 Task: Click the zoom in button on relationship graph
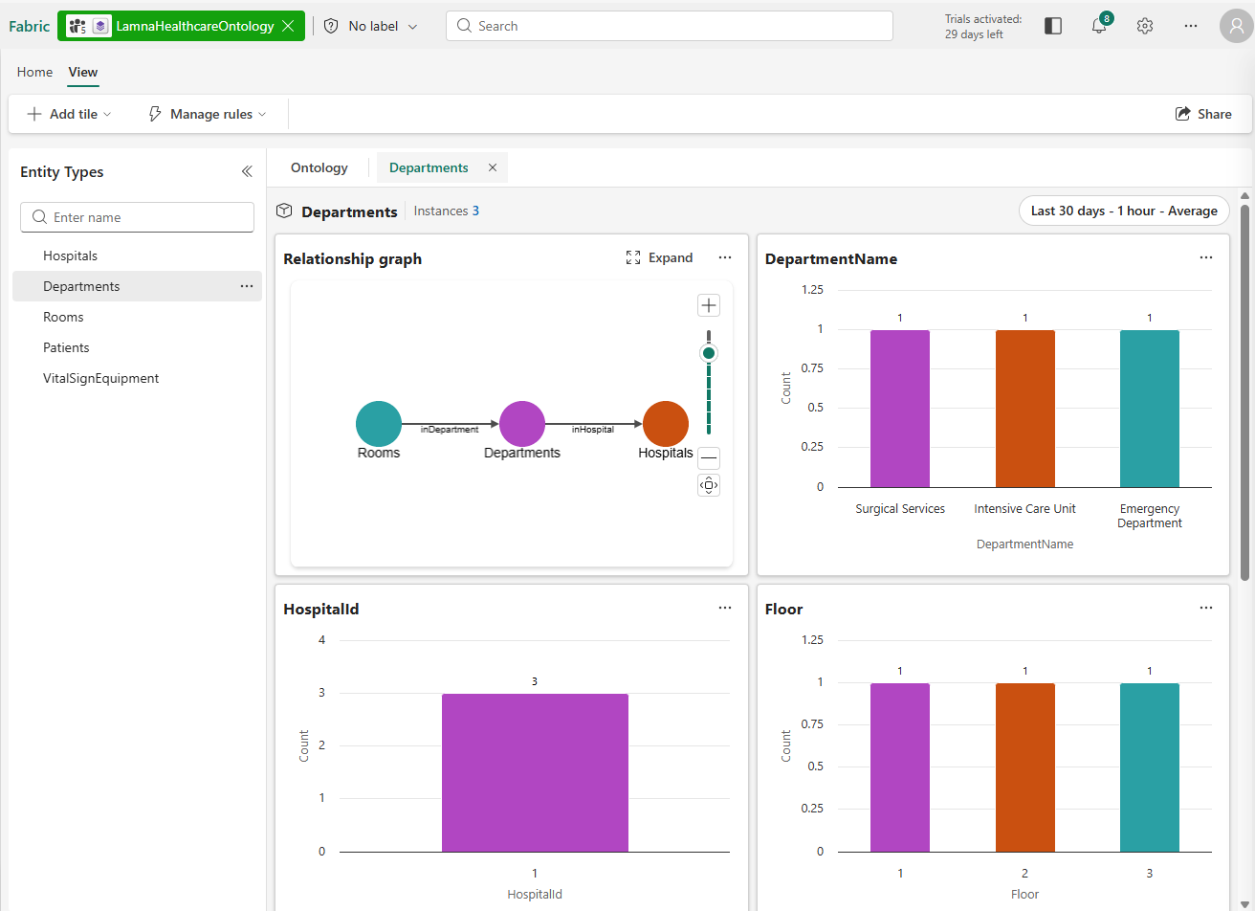(x=708, y=304)
